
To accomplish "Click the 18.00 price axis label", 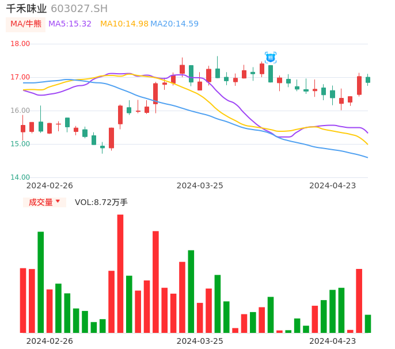I will [x=20, y=44].
